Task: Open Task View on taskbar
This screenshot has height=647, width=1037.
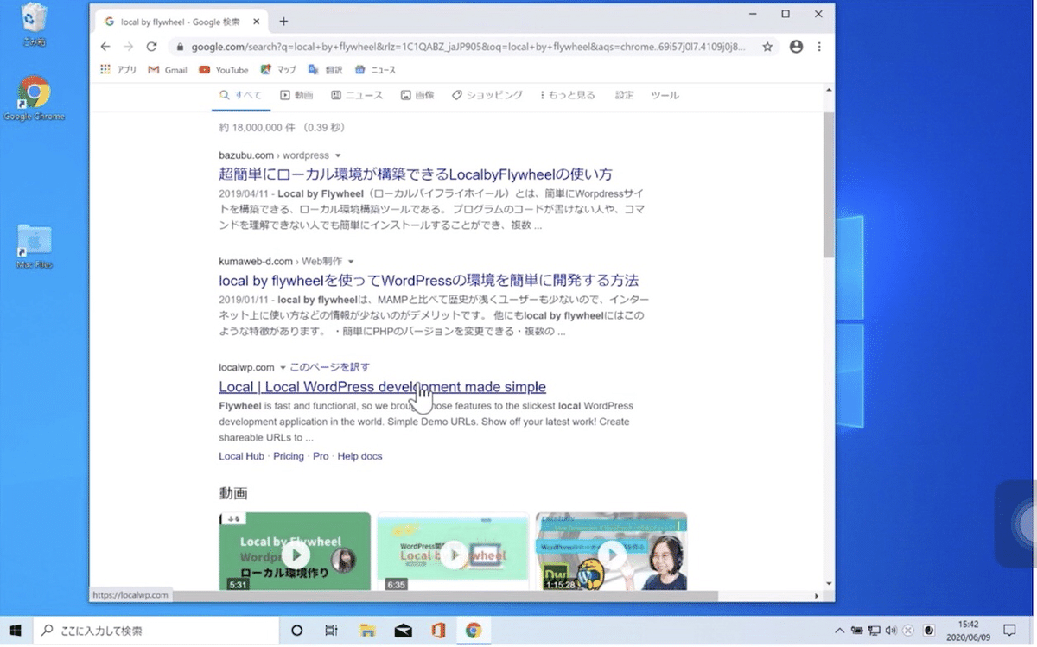Action: click(x=331, y=631)
